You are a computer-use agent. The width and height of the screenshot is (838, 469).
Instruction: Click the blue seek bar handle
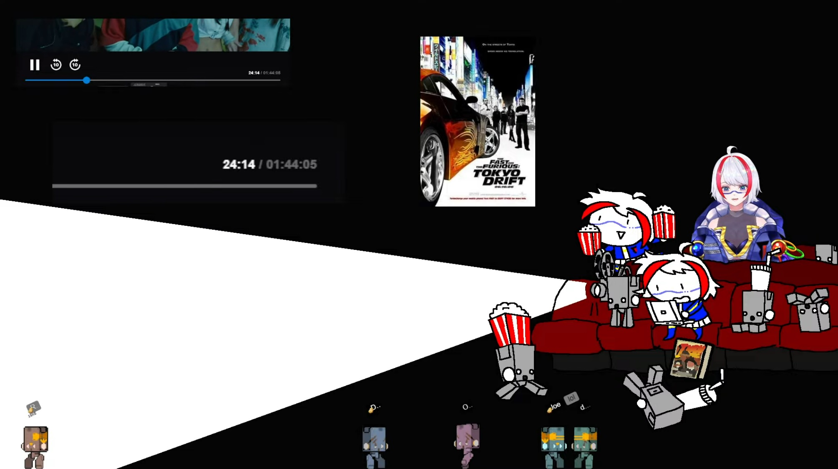[x=86, y=80]
